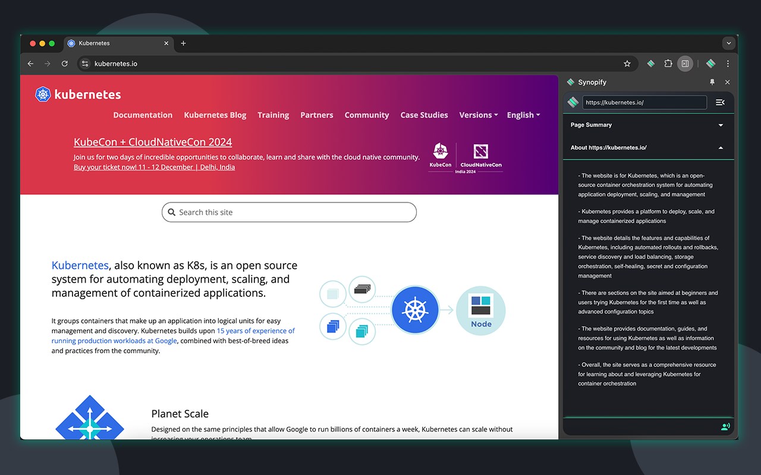761x475 pixels.
Task: Click the Synopify logo beside the URL field
Action: pos(573,102)
